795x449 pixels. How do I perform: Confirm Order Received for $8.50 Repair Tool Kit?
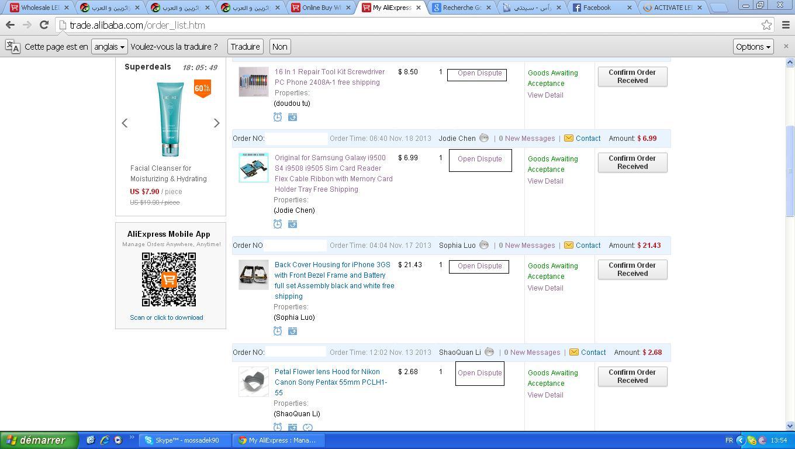tap(632, 77)
